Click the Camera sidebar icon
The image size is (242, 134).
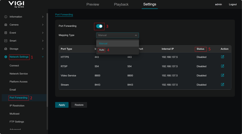coord(6,25)
